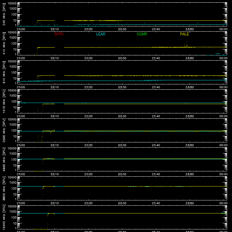232x232 pixels.
Task: Click the '610 MHz [SFU]' axis title
Action: coord(4,72)
